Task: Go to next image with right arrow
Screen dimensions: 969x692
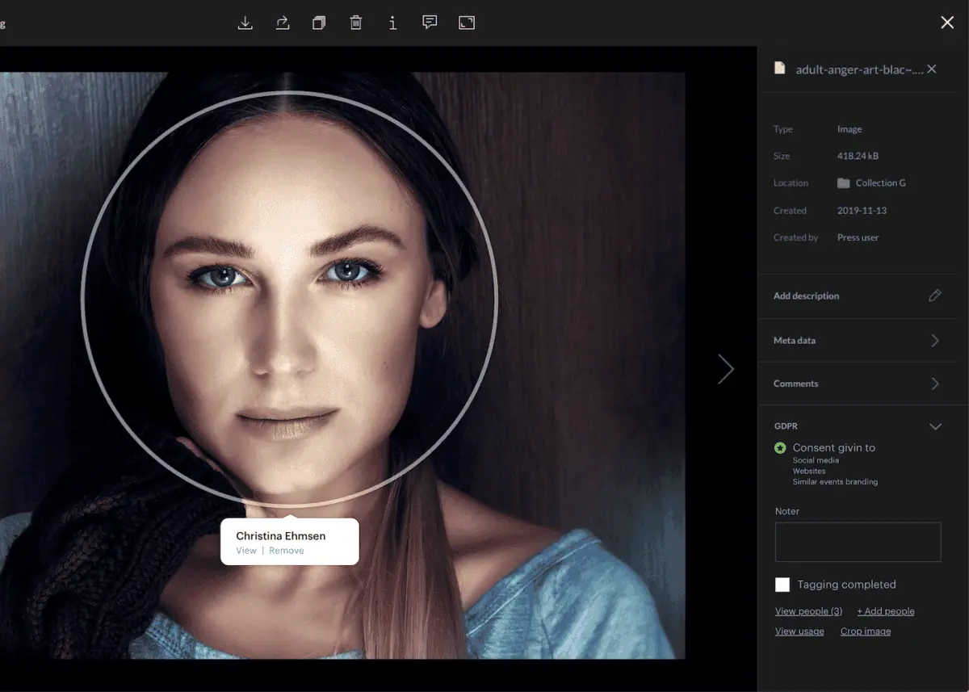Action: click(726, 369)
